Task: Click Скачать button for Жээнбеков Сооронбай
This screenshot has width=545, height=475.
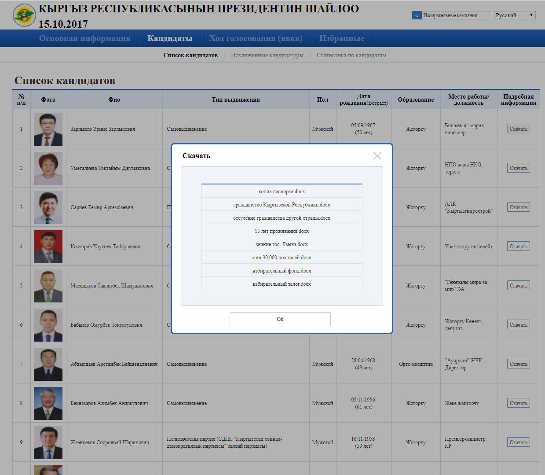Action: pyautogui.click(x=518, y=442)
